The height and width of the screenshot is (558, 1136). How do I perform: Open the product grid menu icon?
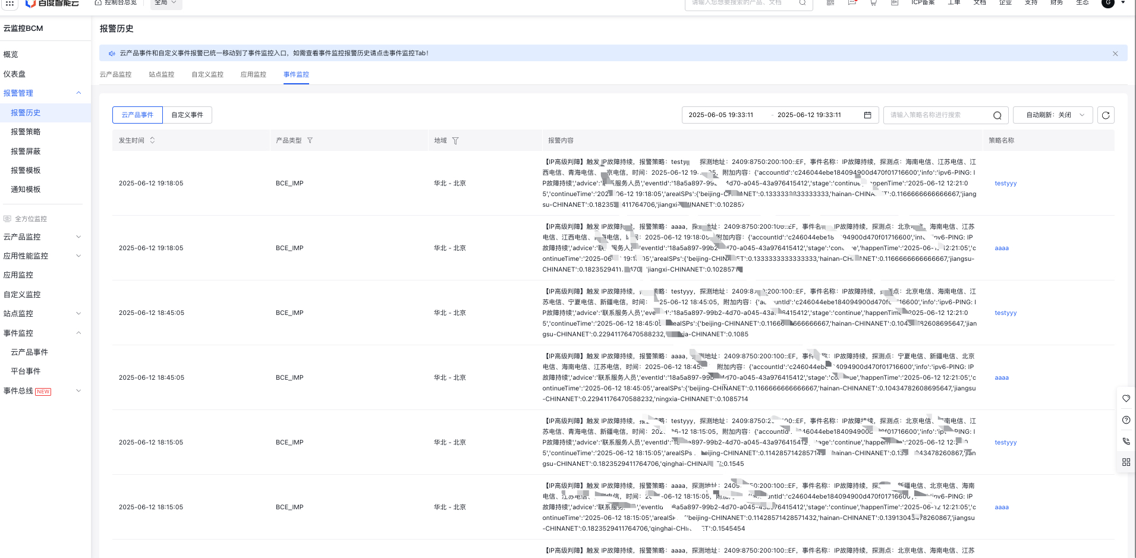coord(10,3)
